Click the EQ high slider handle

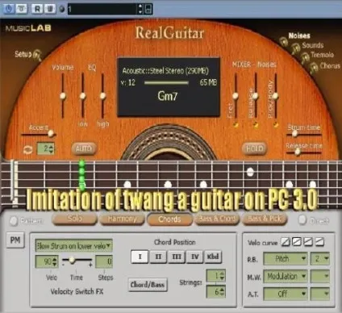[102, 96]
